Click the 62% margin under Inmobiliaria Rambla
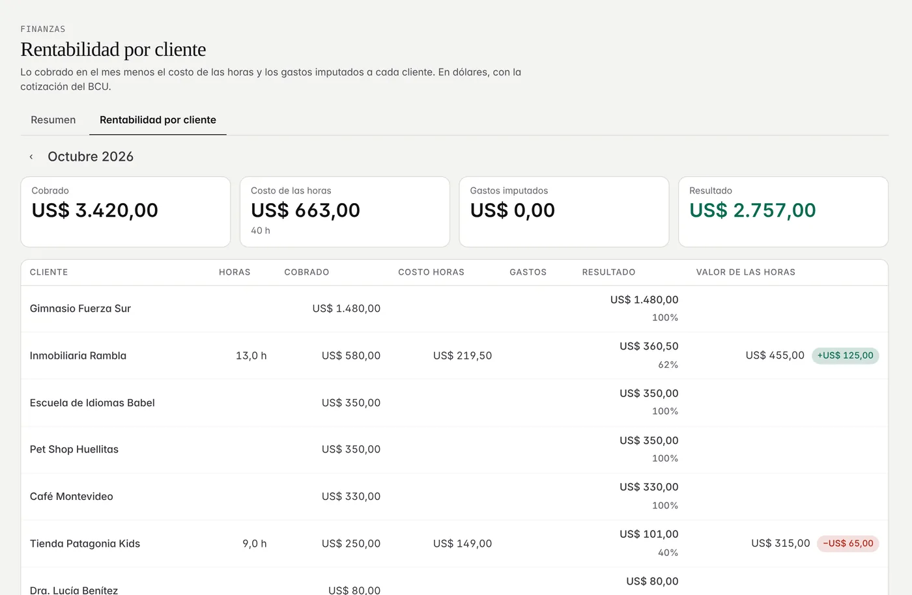 668,365
